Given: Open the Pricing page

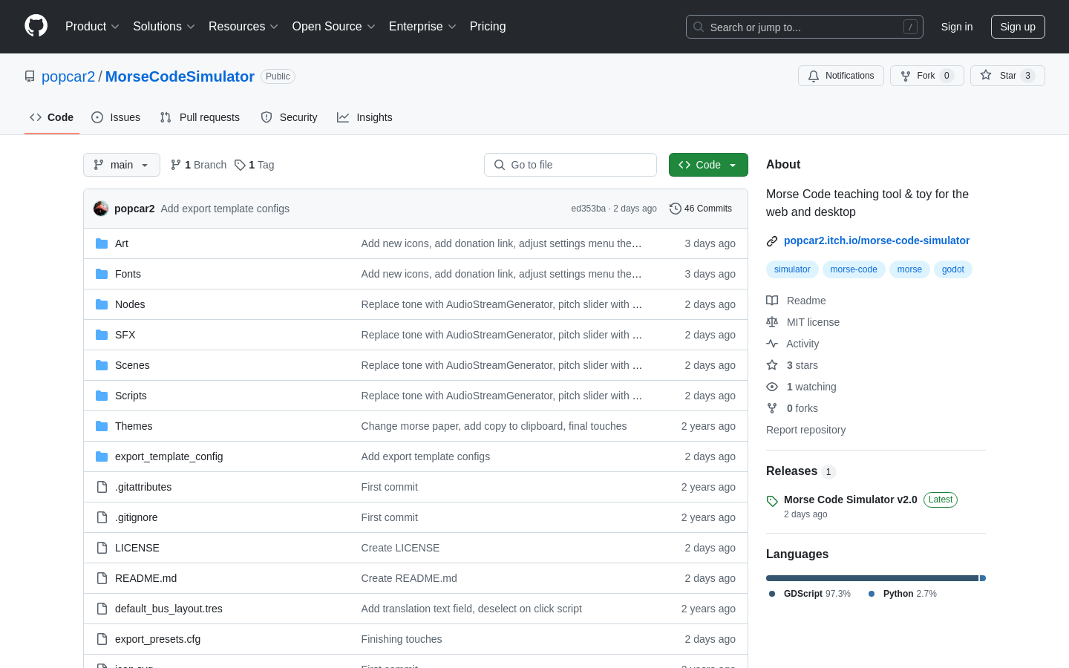Looking at the screenshot, I should point(488,27).
